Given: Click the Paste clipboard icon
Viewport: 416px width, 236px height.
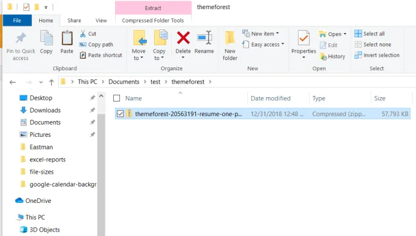Looking at the screenshot, I should click(x=67, y=38).
